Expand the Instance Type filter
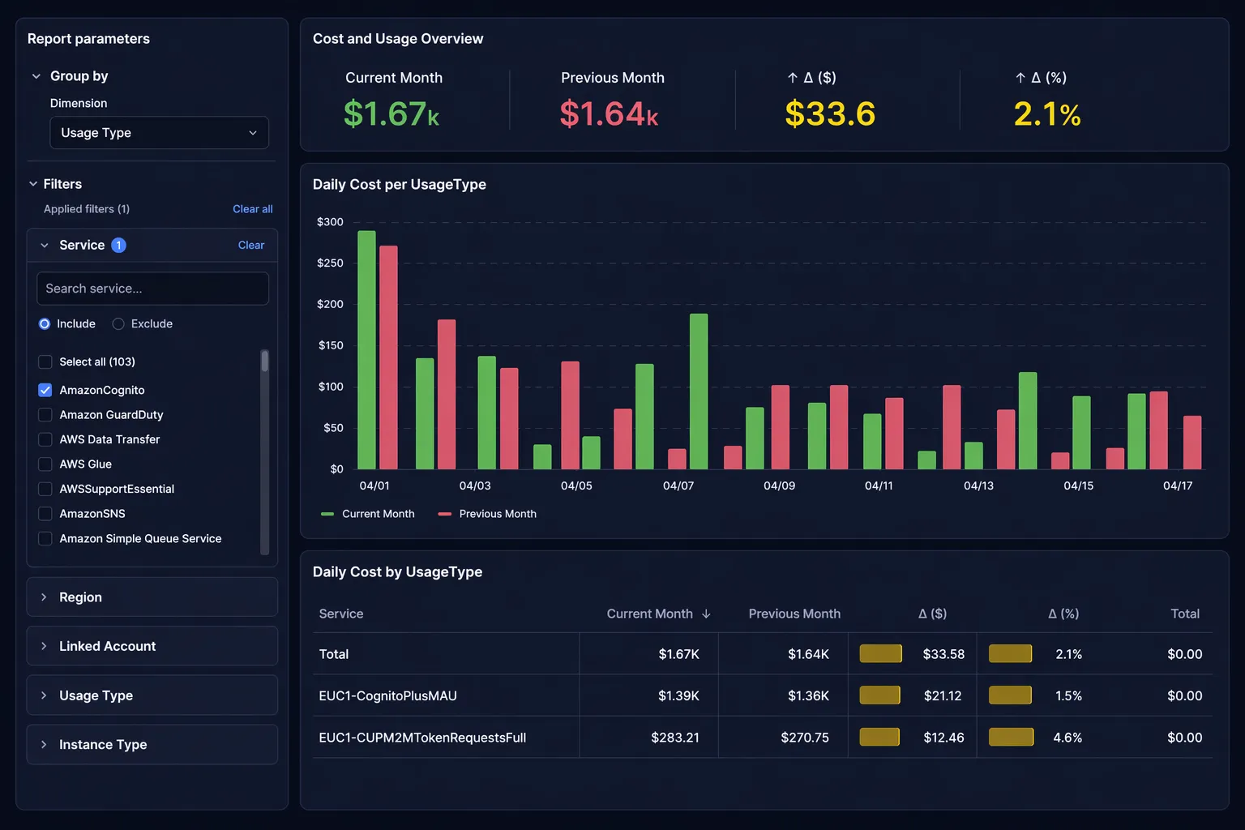 [152, 745]
